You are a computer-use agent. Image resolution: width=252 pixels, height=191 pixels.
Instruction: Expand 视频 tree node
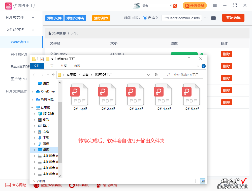[x=34, y=120]
